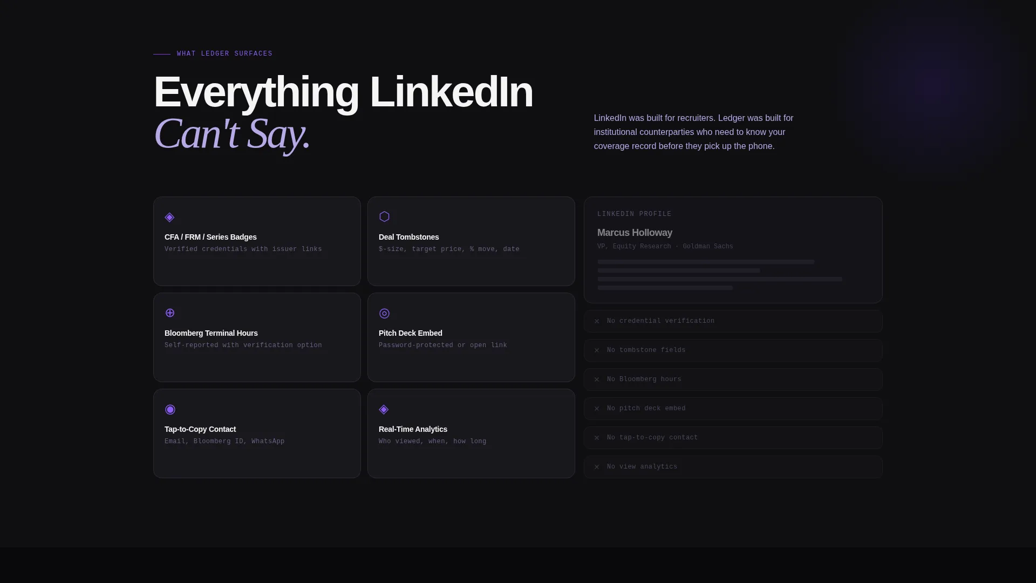This screenshot has height=583, width=1036.
Task: Select the Pitch Deck Embed card title
Action: pyautogui.click(x=410, y=333)
